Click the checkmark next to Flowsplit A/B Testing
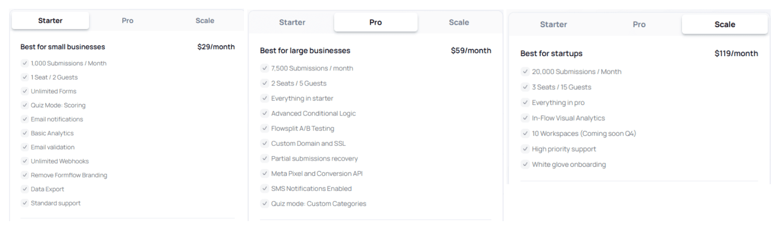 tap(265, 129)
